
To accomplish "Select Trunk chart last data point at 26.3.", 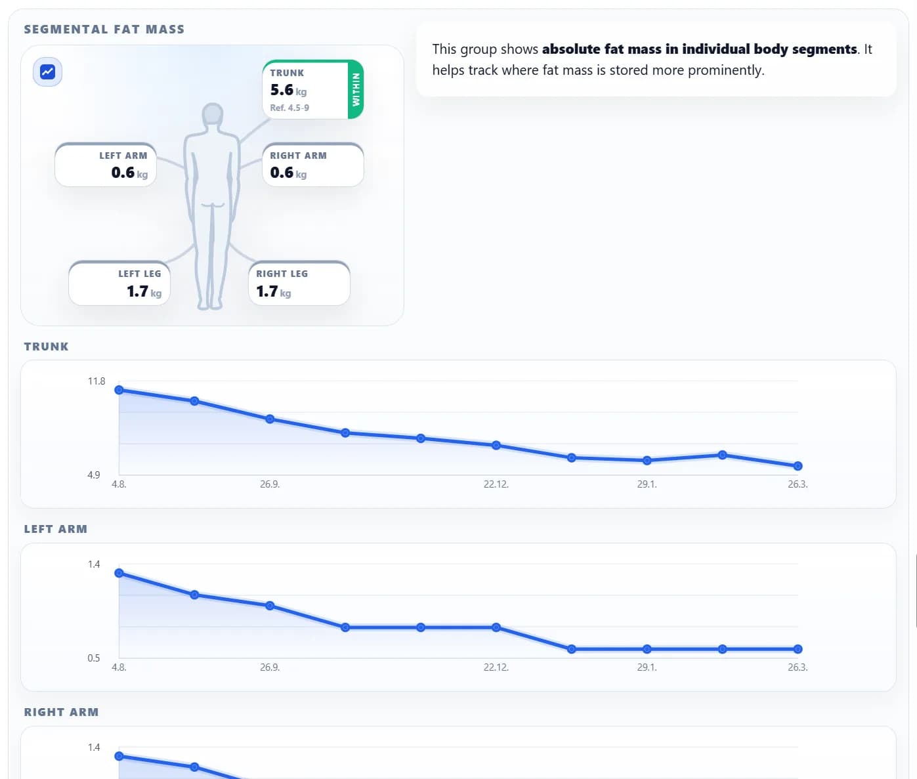I will [x=798, y=466].
